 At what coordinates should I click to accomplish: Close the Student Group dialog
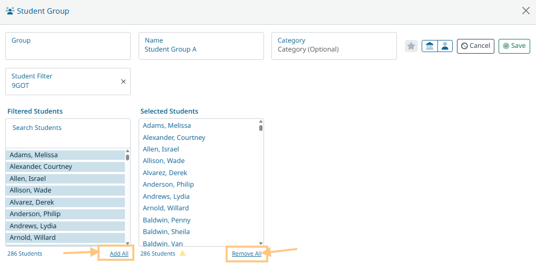(525, 11)
